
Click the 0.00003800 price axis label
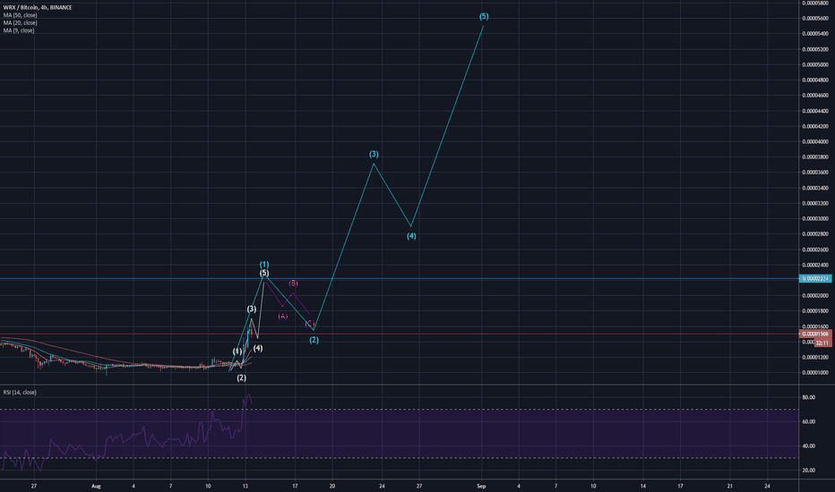click(815, 157)
